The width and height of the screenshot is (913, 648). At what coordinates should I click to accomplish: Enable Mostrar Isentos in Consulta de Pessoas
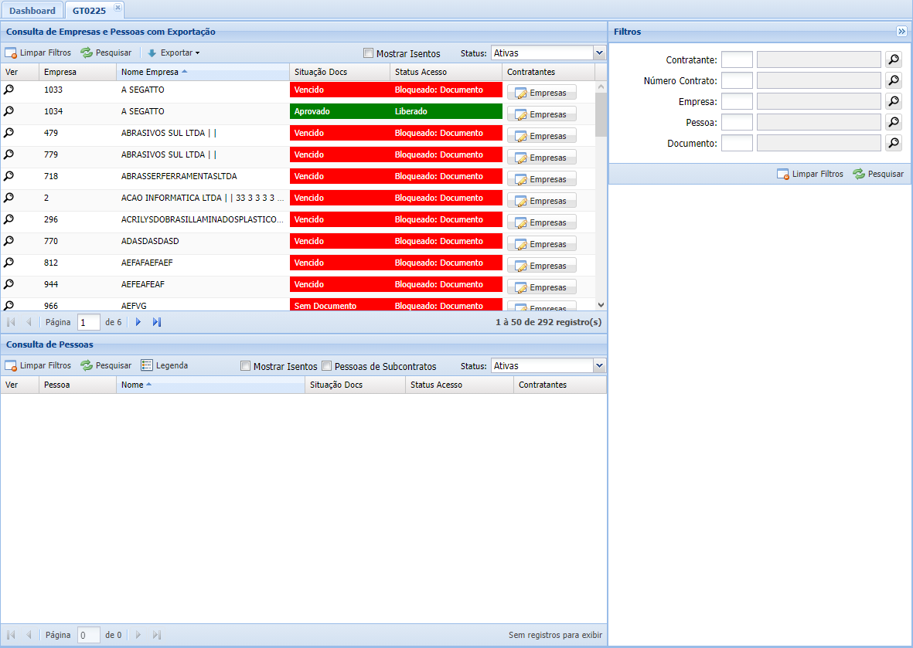coord(245,366)
